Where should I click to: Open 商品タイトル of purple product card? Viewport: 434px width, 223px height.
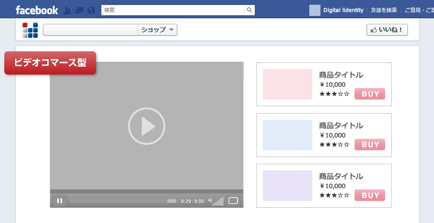click(x=341, y=176)
